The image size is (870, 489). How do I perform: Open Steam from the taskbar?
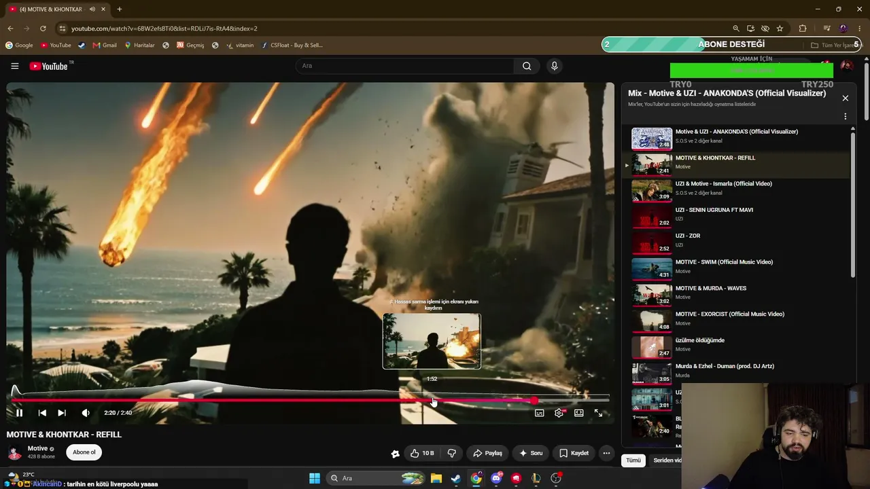click(456, 478)
